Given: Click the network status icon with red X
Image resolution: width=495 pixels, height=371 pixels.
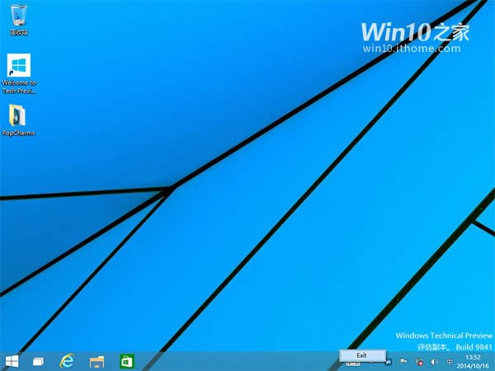Looking at the screenshot, I should pyautogui.click(x=417, y=361).
